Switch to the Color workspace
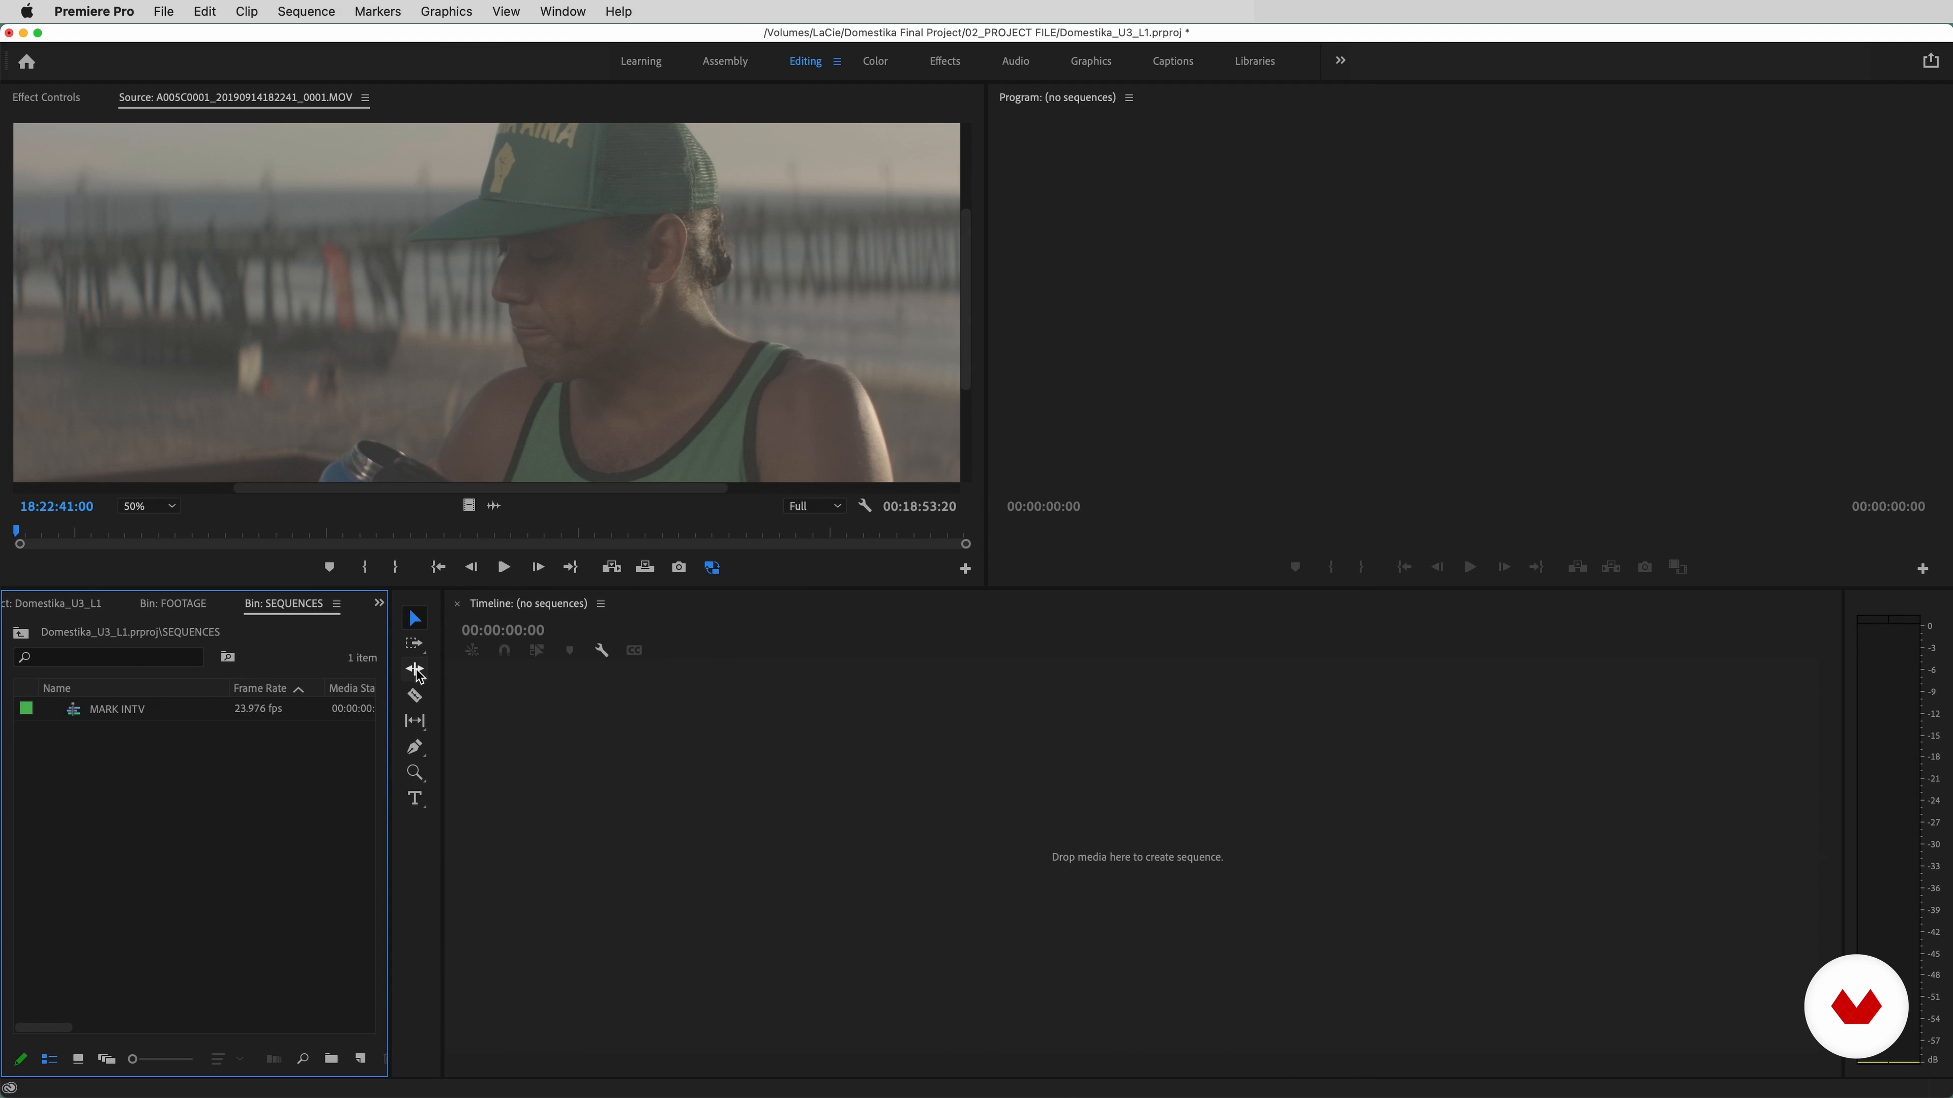This screenshot has height=1098, width=1953. [x=875, y=60]
